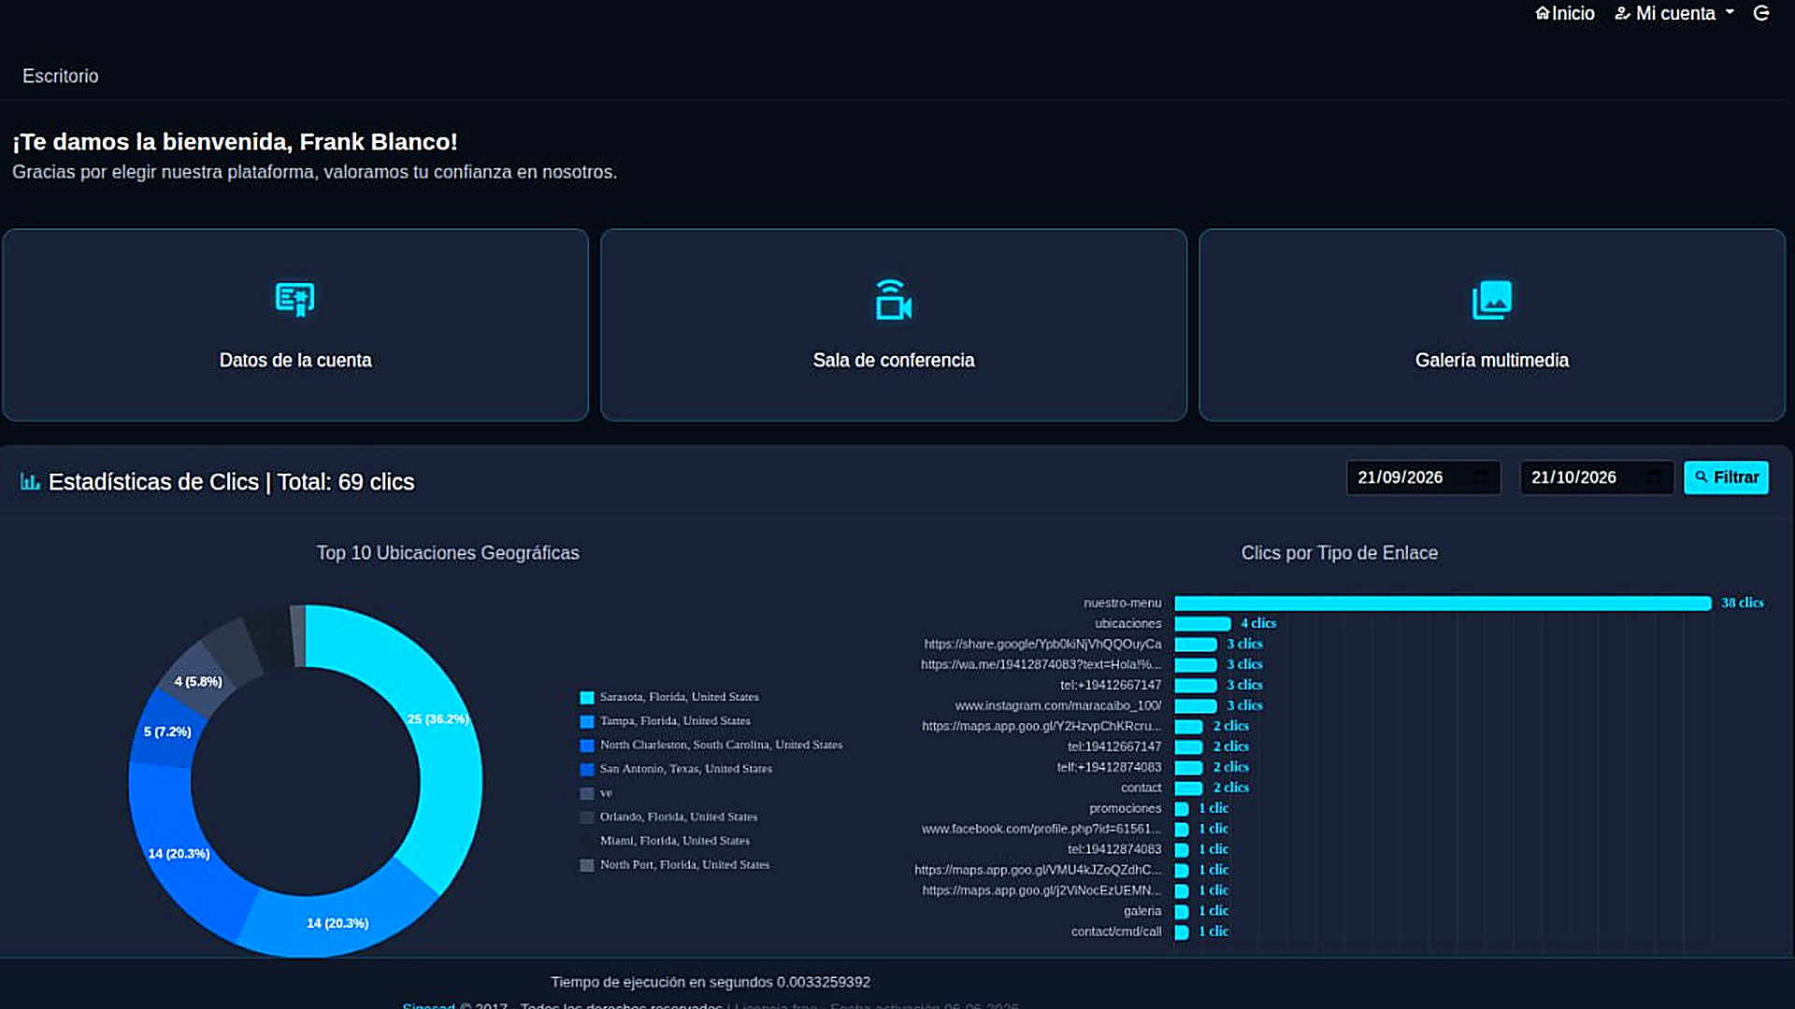Open calendar picker for 21/09/2026 date

[x=1482, y=477]
